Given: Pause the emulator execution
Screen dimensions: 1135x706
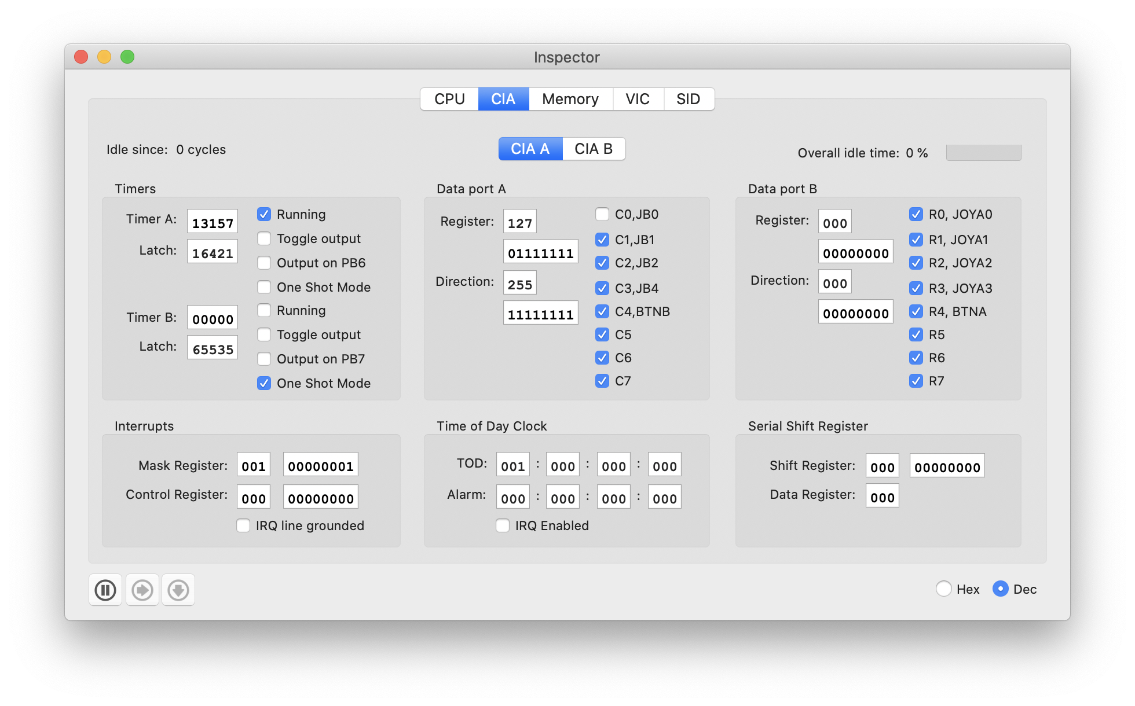Looking at the screenshot, I should tap(105, 590).
